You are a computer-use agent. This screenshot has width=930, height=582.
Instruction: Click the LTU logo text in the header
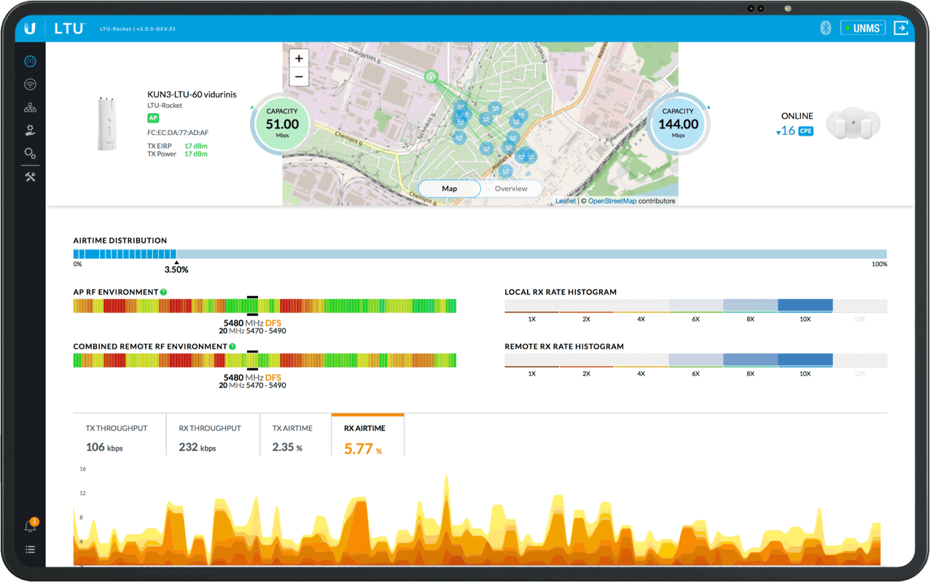[69, 28]
